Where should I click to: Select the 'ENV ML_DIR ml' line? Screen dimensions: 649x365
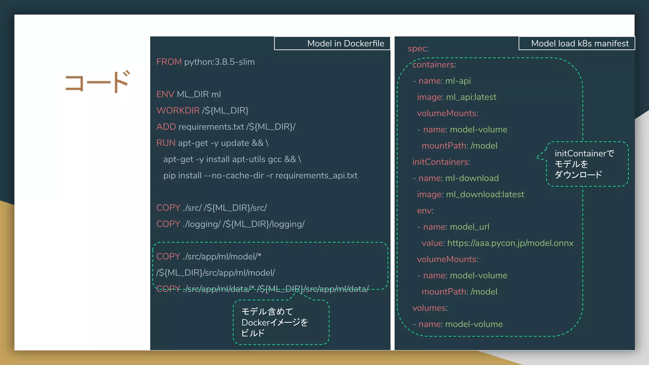[x=189, y=94]
